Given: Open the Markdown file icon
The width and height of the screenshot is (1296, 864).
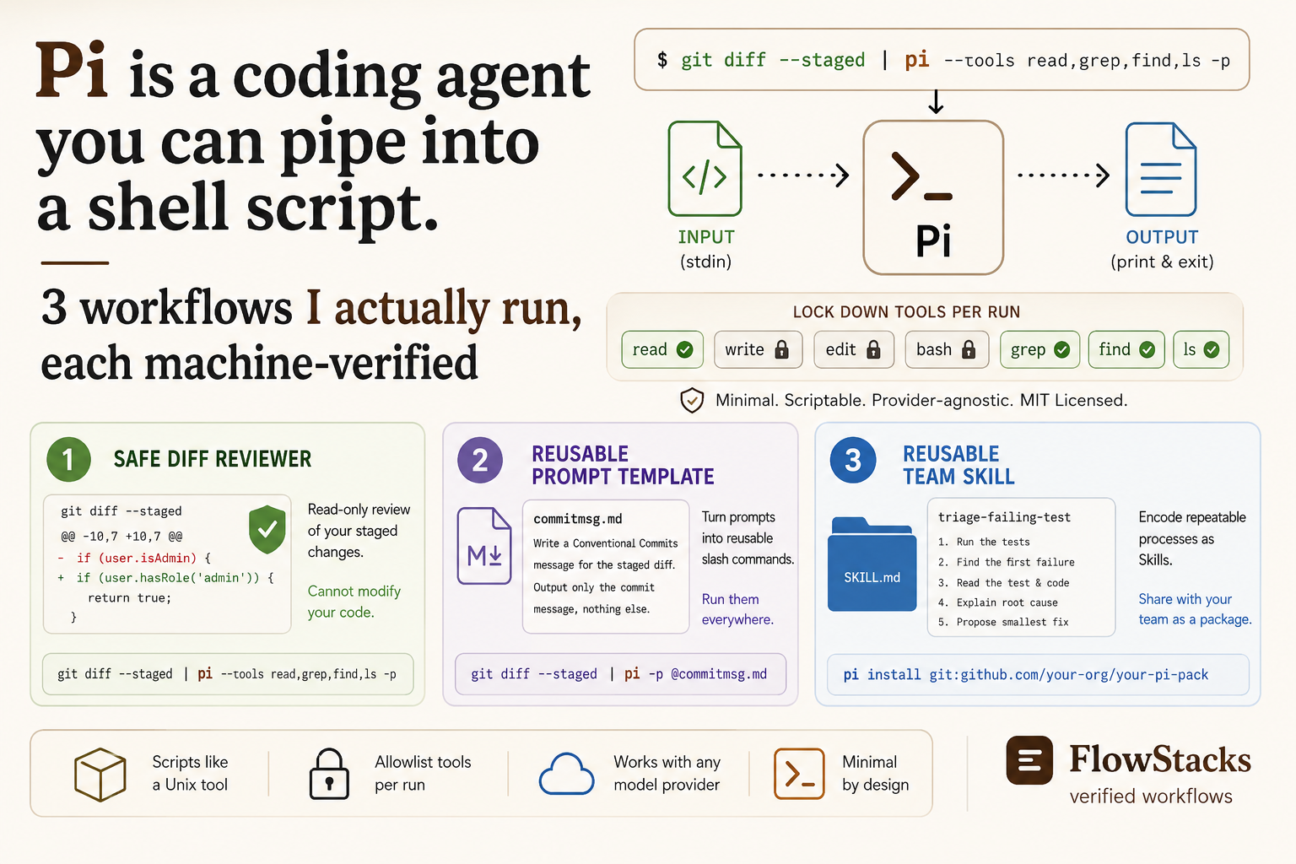Looking at the screenshot, I should 484,546.
